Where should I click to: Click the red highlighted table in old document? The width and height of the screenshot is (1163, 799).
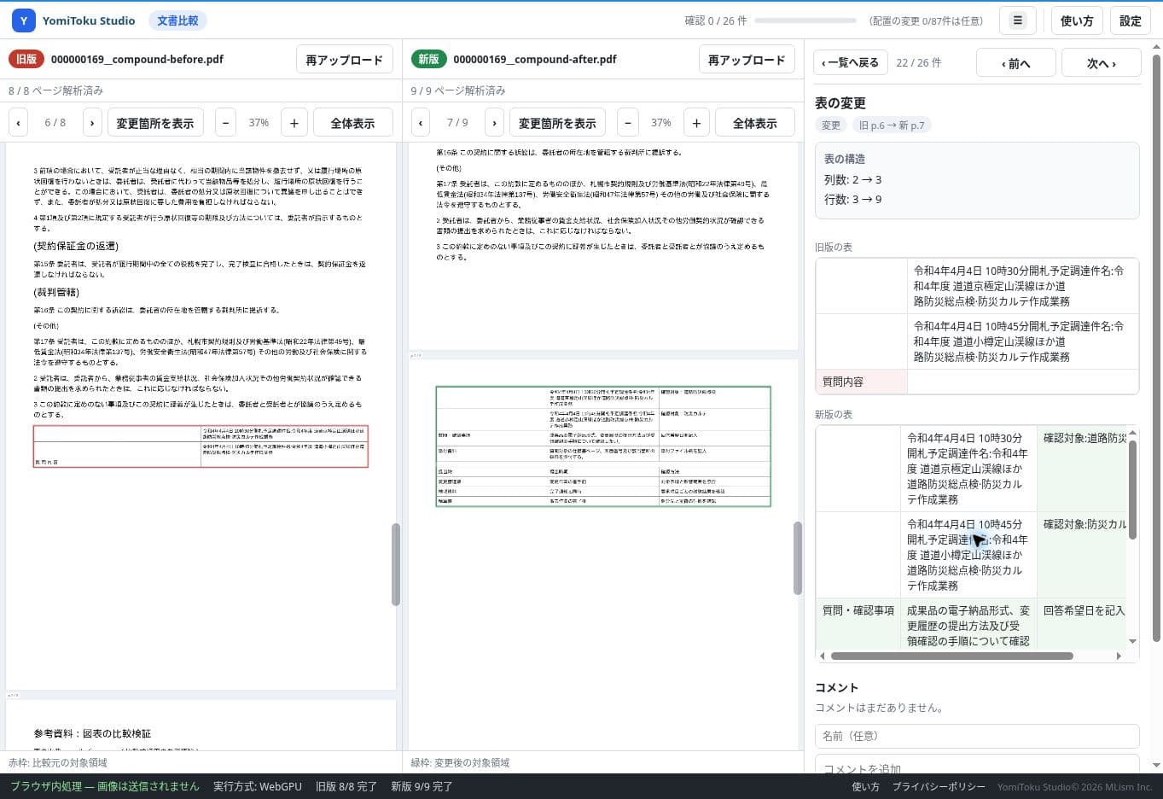[x=201, y=446]
